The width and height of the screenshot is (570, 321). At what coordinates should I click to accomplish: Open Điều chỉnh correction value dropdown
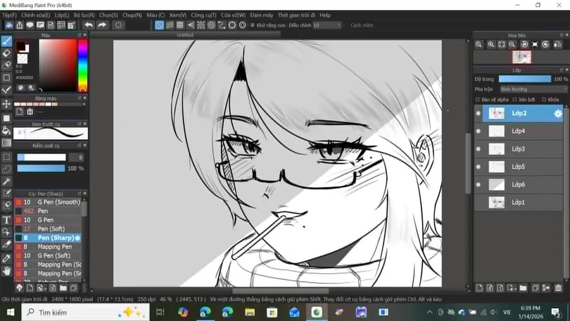pos(327,25)
